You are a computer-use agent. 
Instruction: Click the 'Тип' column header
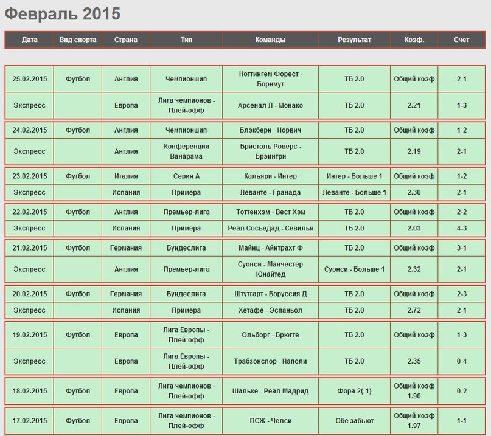(x=186, y=40)
